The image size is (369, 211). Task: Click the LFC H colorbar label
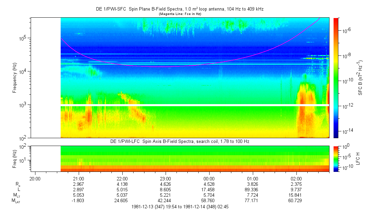coord(358,159)
